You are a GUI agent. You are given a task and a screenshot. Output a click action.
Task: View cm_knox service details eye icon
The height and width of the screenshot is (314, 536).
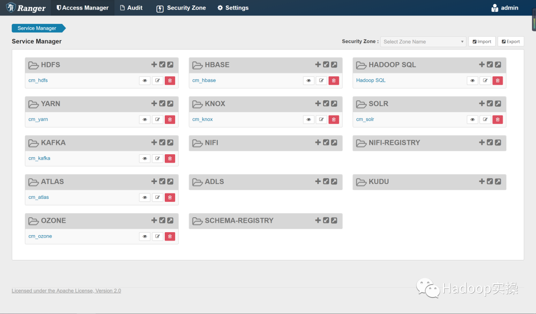tap(309, 120)
